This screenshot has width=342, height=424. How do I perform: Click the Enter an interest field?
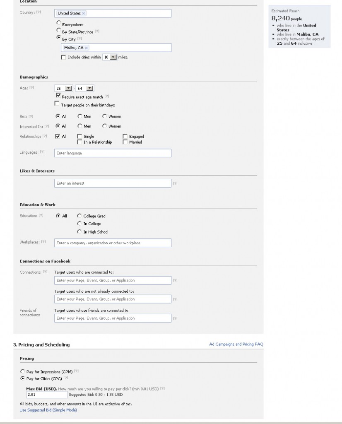pos(112,183)
